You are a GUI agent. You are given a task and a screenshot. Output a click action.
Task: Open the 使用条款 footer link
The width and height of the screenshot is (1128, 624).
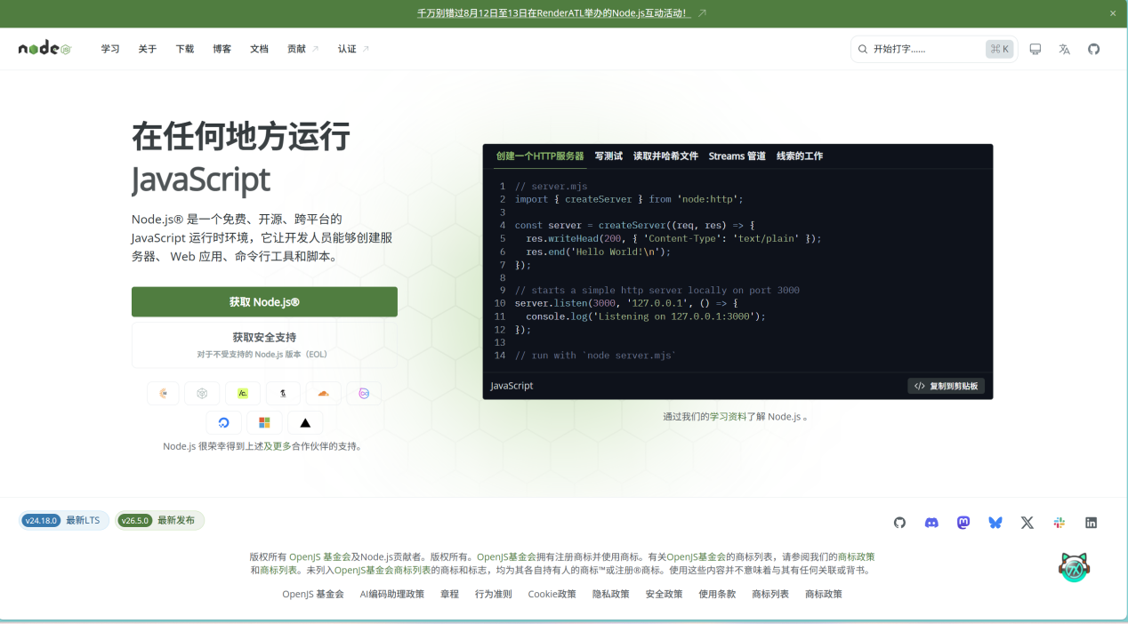(718, 594)
